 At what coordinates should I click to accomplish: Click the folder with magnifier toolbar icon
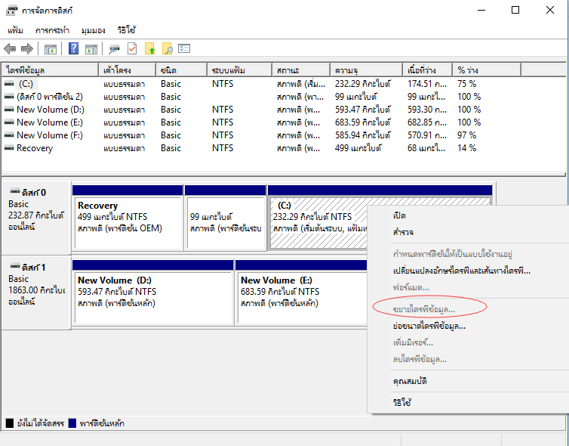pos(168,49)
